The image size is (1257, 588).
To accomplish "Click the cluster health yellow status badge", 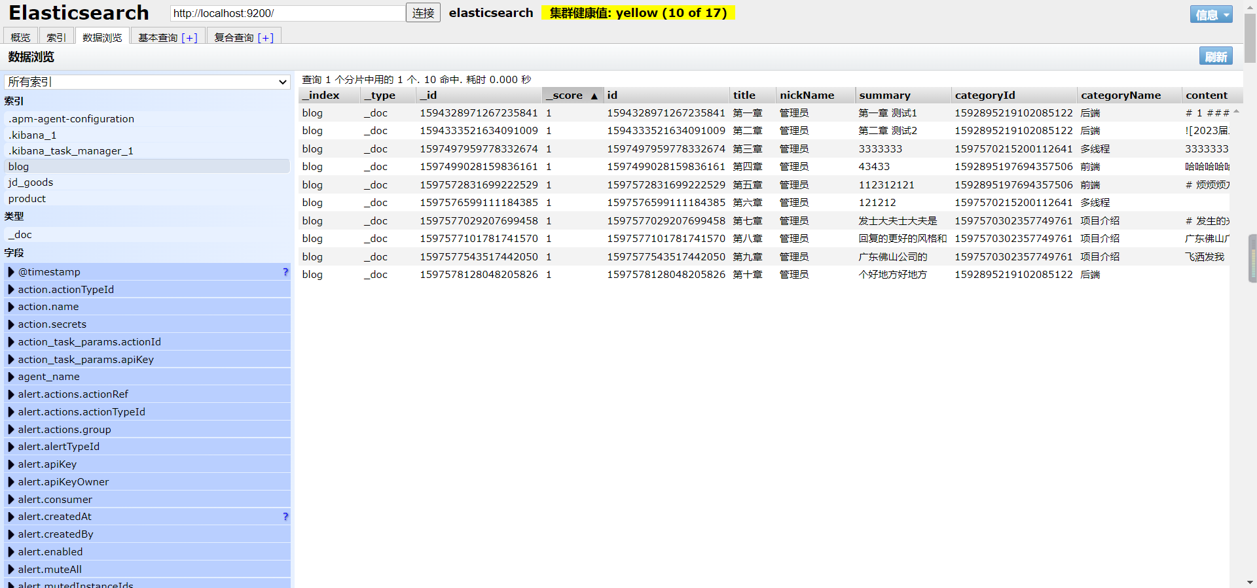I will point(638,12).
